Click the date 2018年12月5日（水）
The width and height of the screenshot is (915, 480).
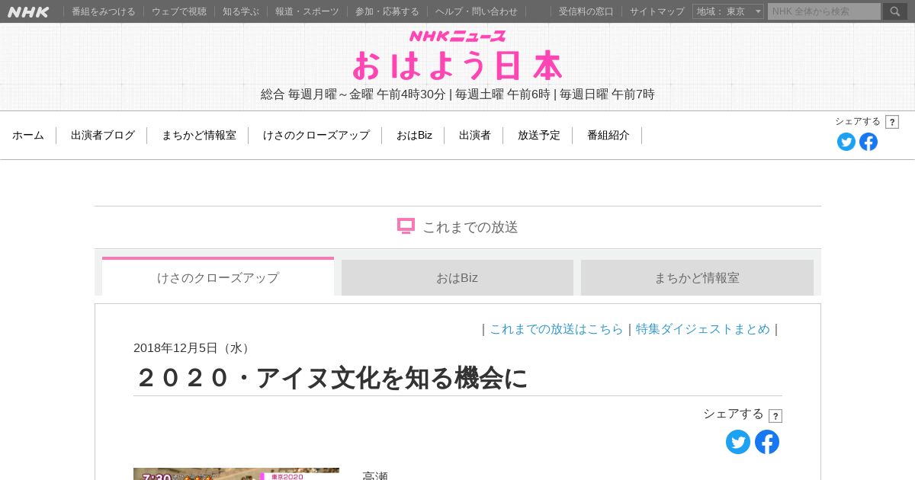coord(194,348)
